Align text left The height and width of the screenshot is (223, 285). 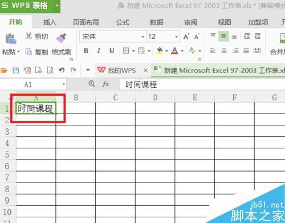click(x=213, y=51)
